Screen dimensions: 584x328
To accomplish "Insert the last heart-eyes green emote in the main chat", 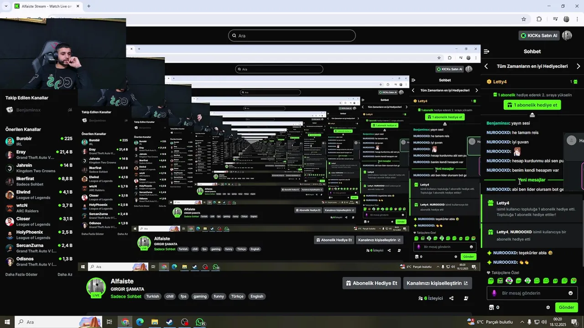I will coord(574,281).
